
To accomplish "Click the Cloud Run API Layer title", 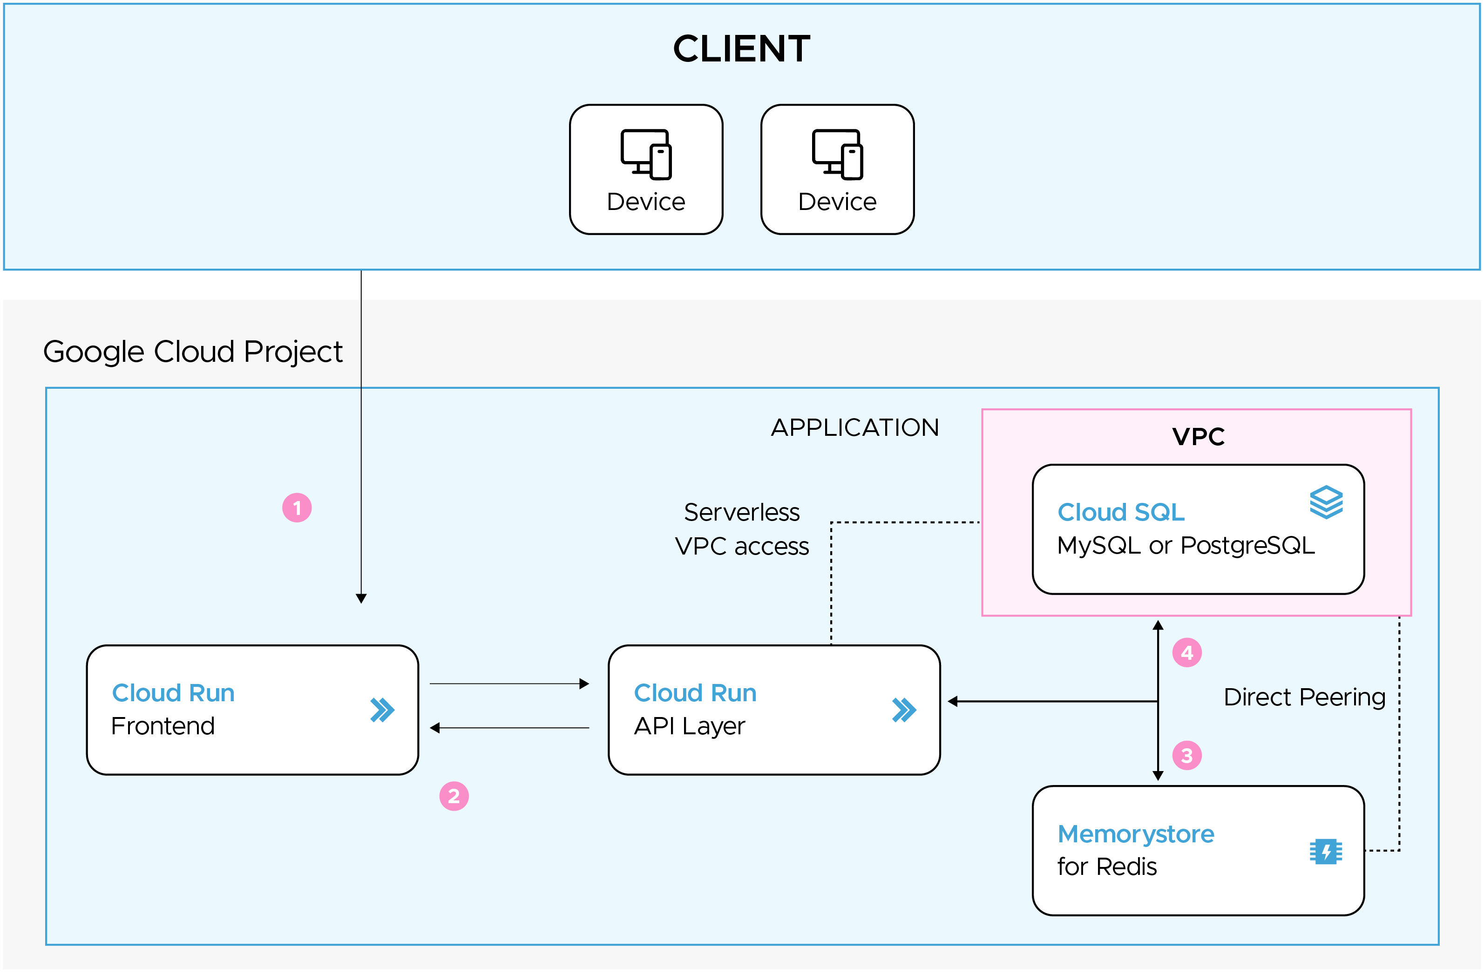I will (695, 692).
